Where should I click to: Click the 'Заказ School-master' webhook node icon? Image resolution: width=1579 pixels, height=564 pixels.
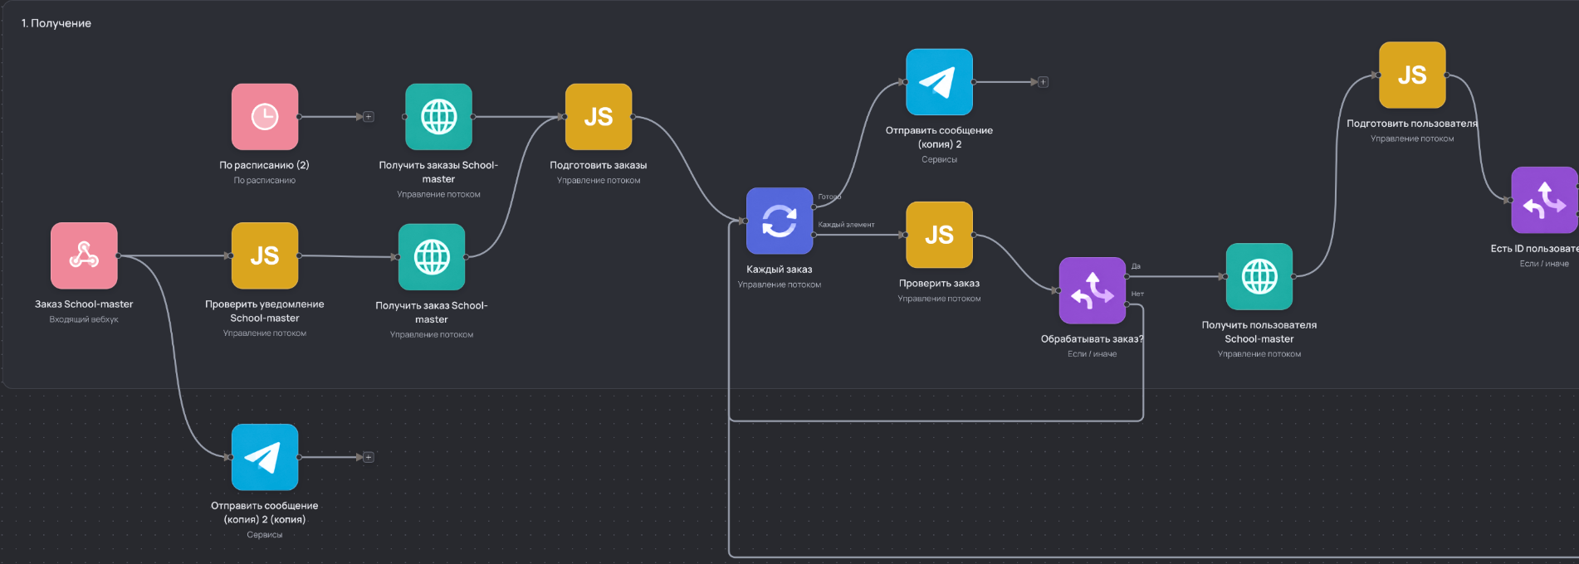tap(84, 255)
